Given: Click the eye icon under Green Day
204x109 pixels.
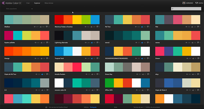Looking at the screenshot, I should pyautogui.click(x=135, y=74).
